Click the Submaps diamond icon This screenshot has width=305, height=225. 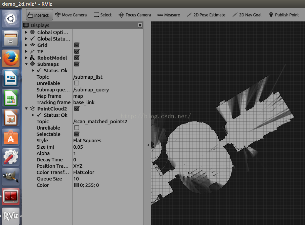point(33,64)
